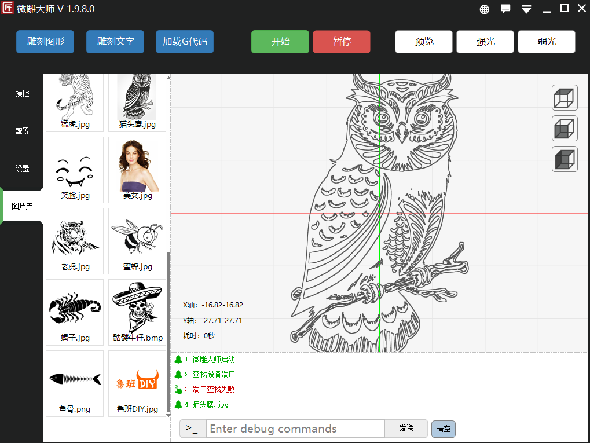
Task: Select the half-shaded cube view icon
Action: 565,129
